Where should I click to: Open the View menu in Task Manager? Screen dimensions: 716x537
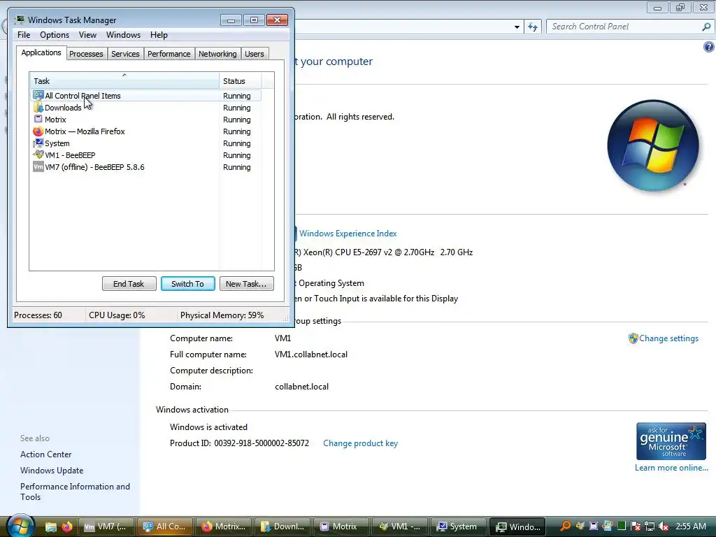pyautogui.click(x=87, y=35)
